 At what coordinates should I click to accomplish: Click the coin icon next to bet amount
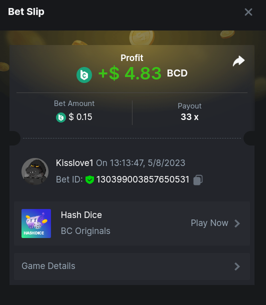point(61,117)
